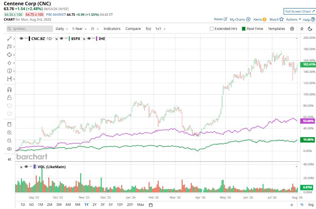This screenshot has width=316, height=209.
Task: Open the numbered label tool
Action: [9, 71]
